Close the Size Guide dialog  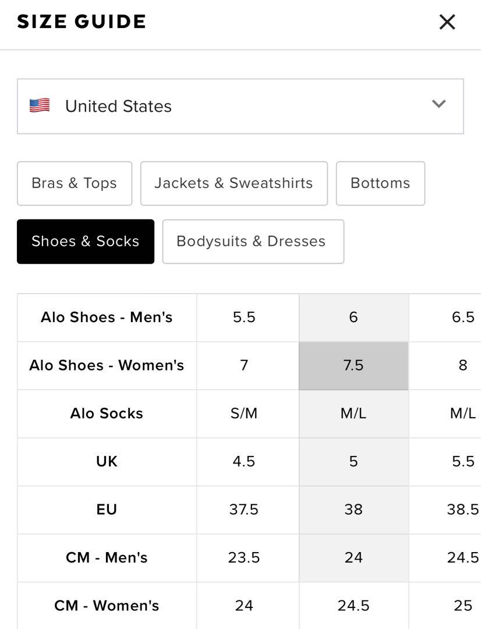pyautogui.click(x=447, y=22)
